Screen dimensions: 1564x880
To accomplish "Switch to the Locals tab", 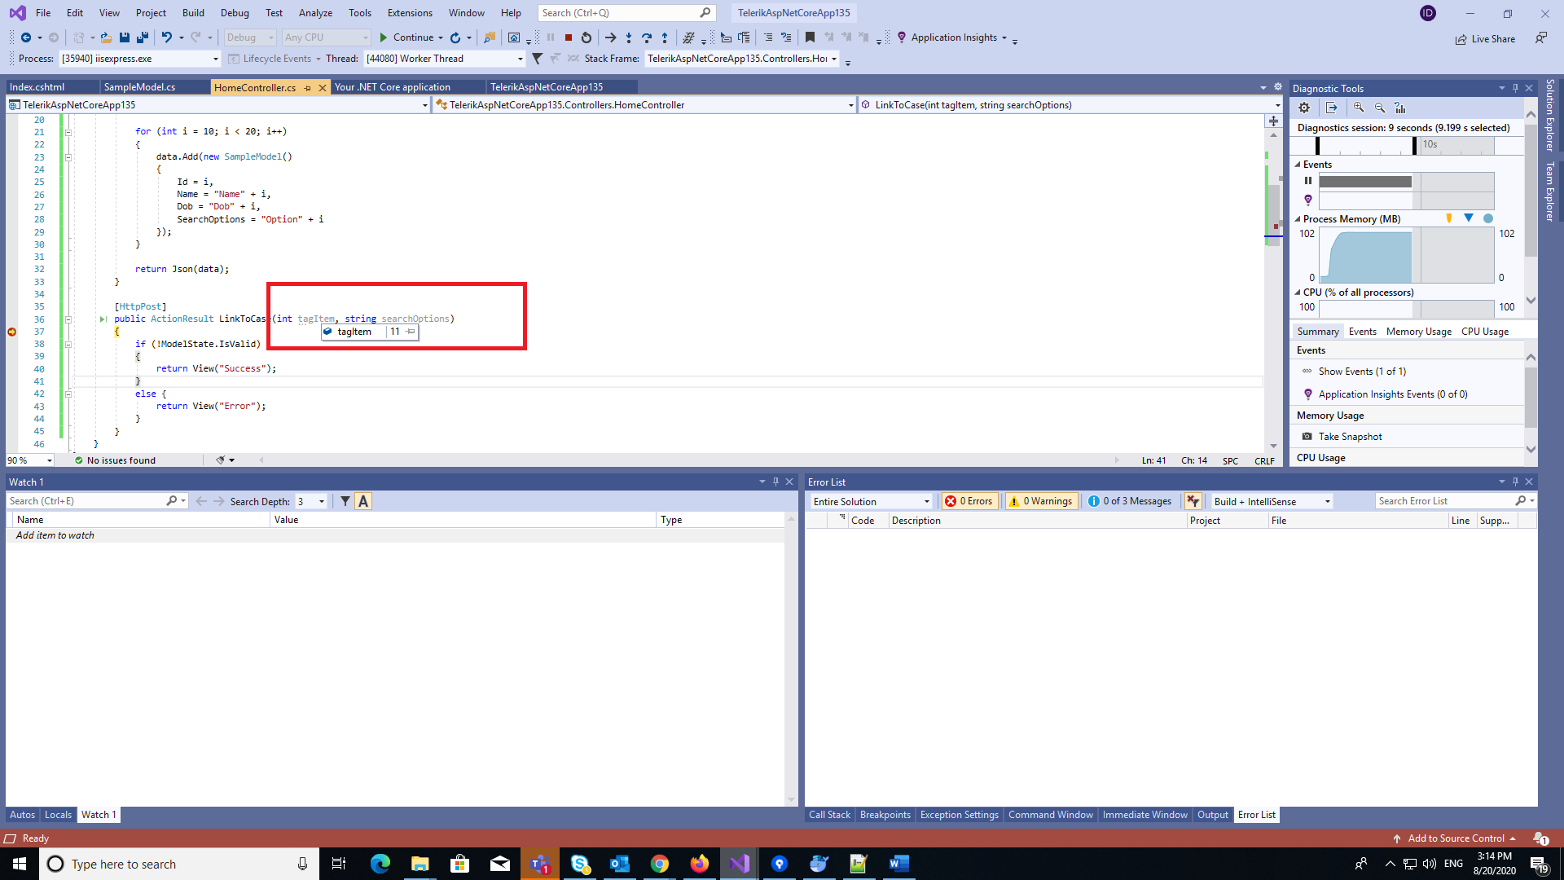I will tap(58, 815).
